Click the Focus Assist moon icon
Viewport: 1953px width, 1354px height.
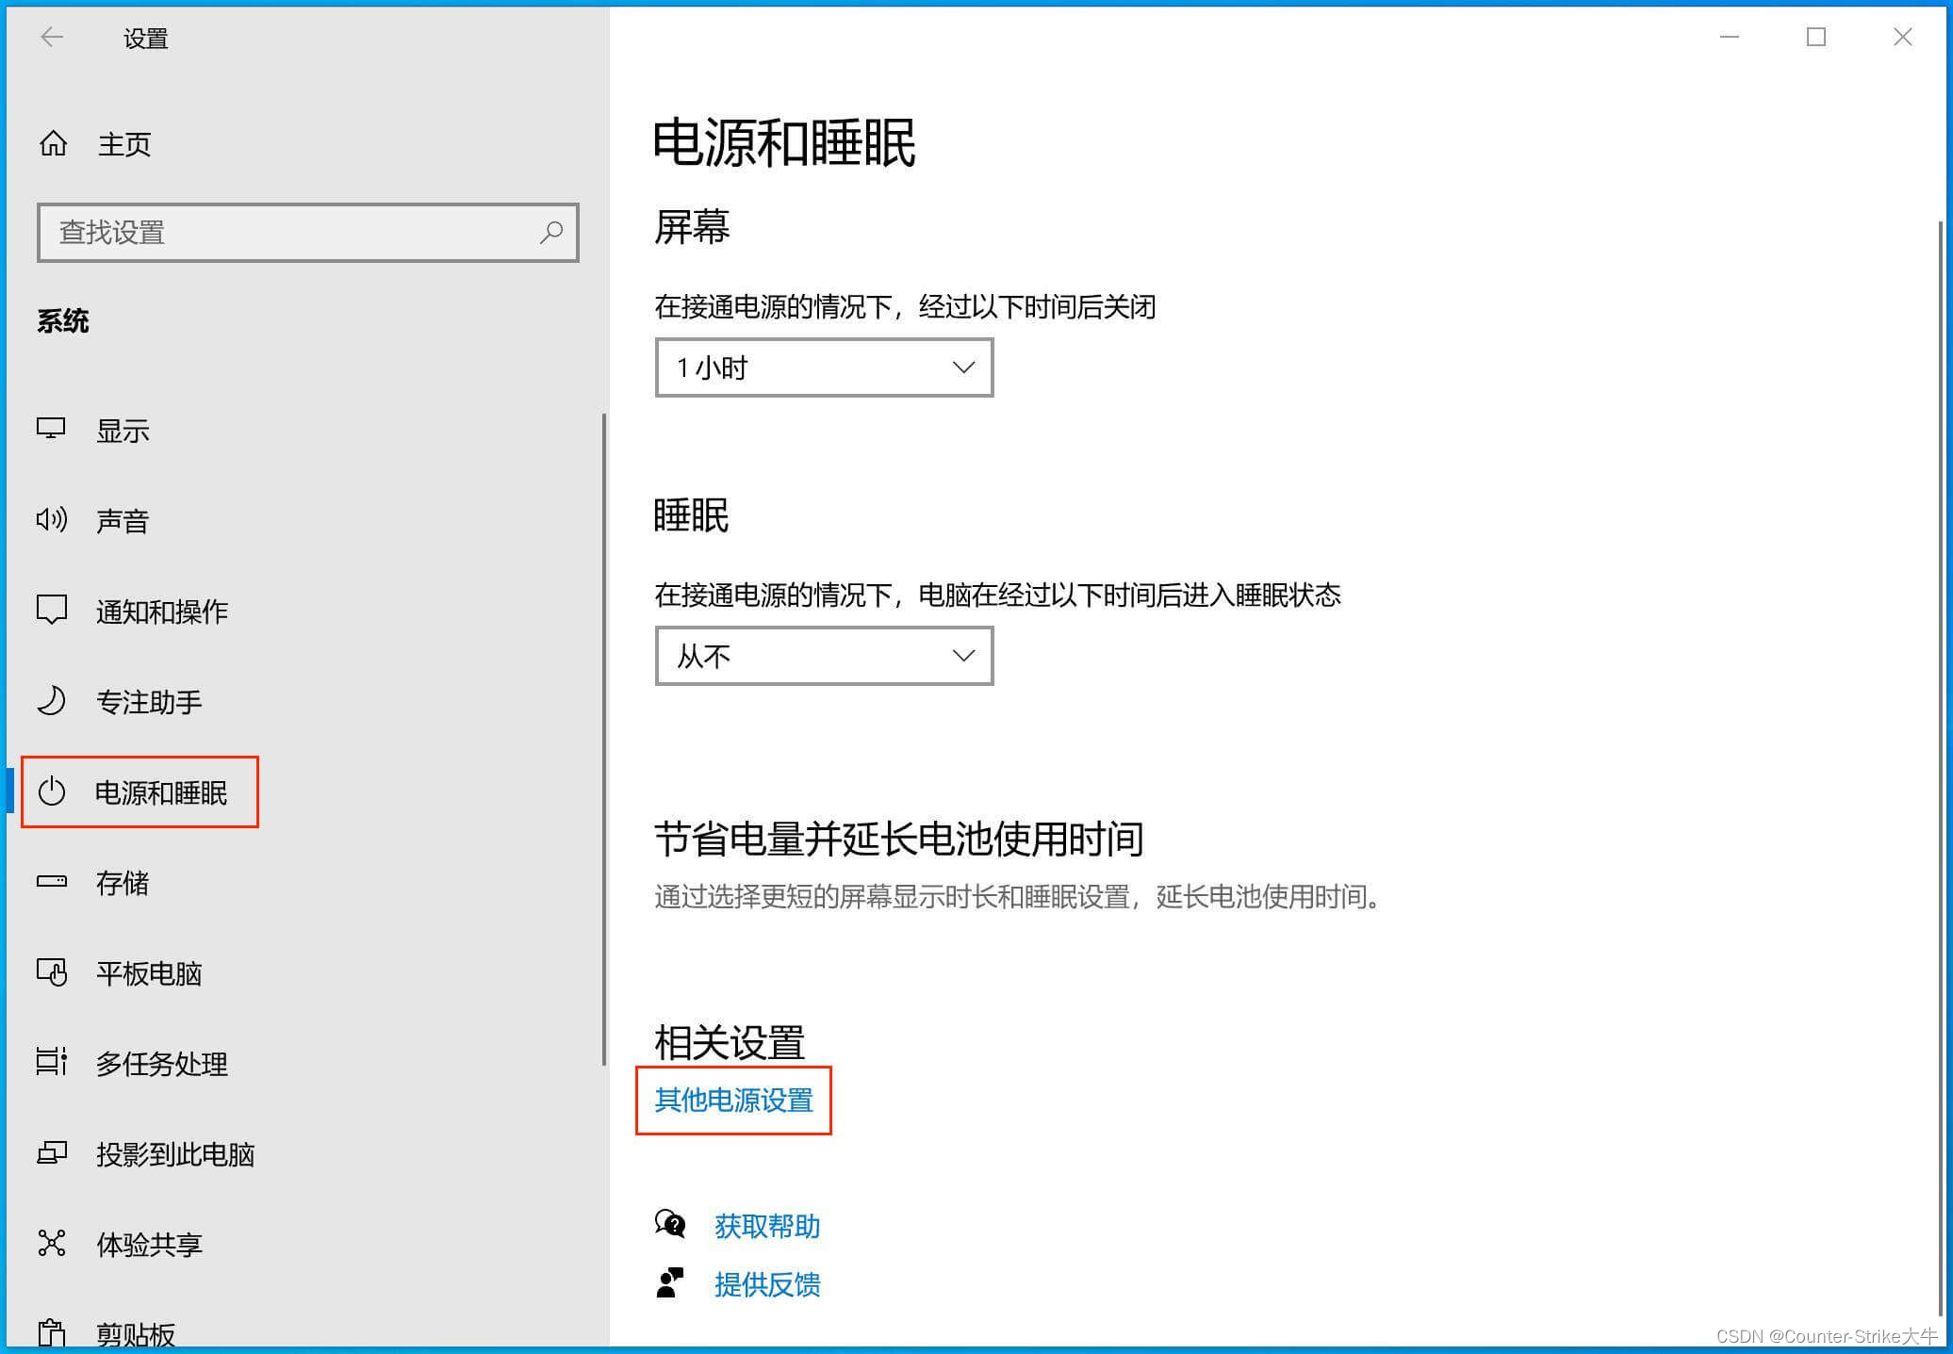pos(51,701)
